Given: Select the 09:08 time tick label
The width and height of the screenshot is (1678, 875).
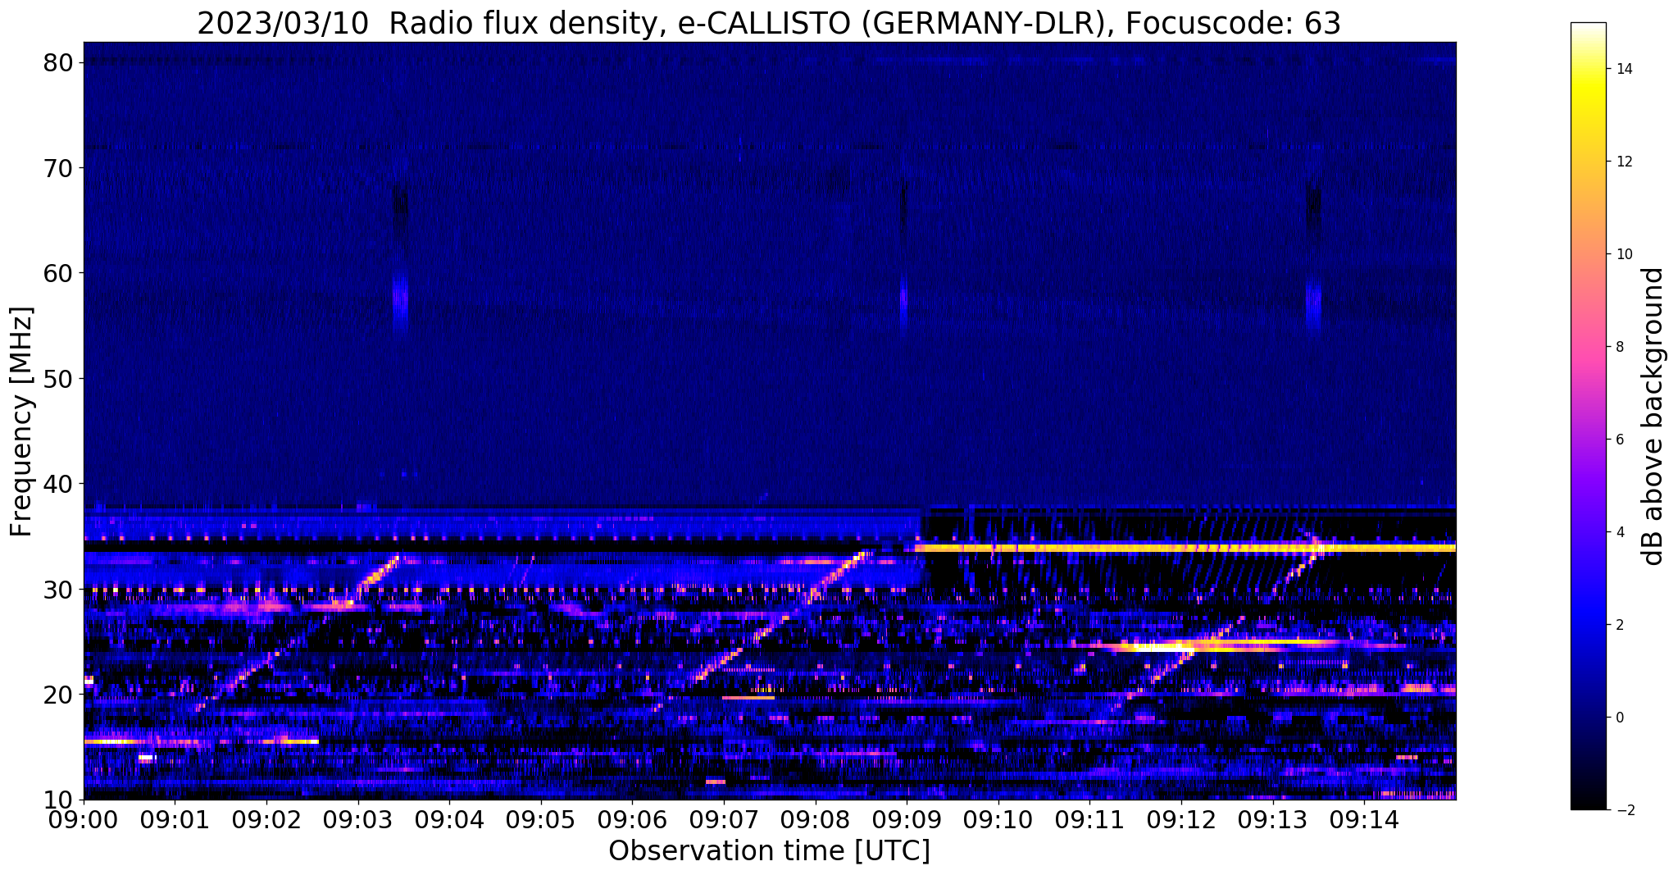Looking at the screenshot, I should [815, 818].
